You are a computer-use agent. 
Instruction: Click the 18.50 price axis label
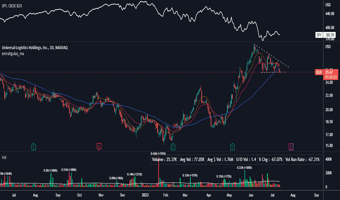[329, 122]
